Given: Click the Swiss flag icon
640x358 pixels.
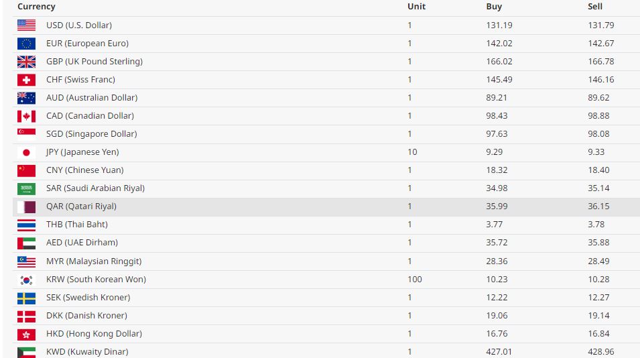Looking at the screenshot, I should pos(26,80).
